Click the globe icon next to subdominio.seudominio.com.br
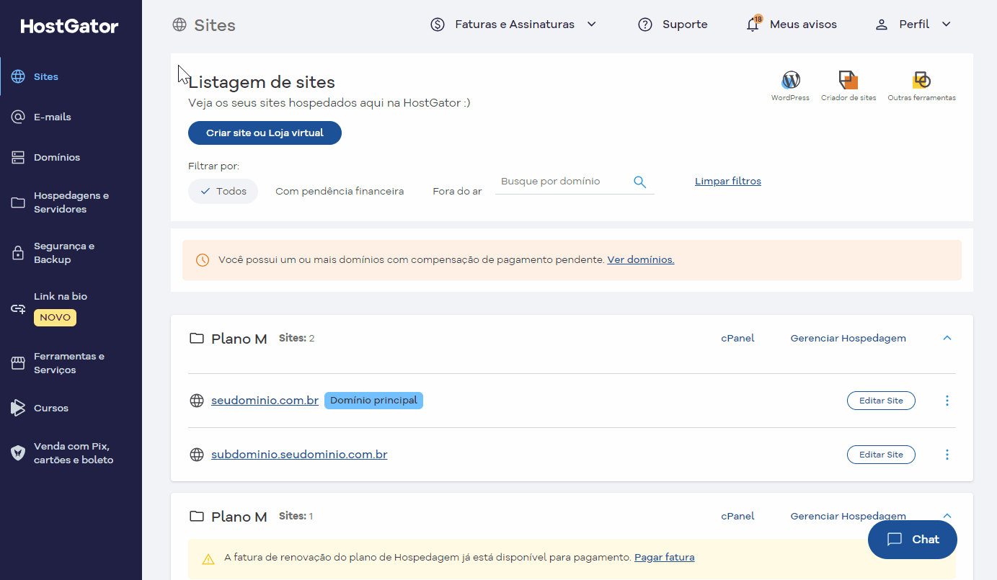 click(197, 455)
